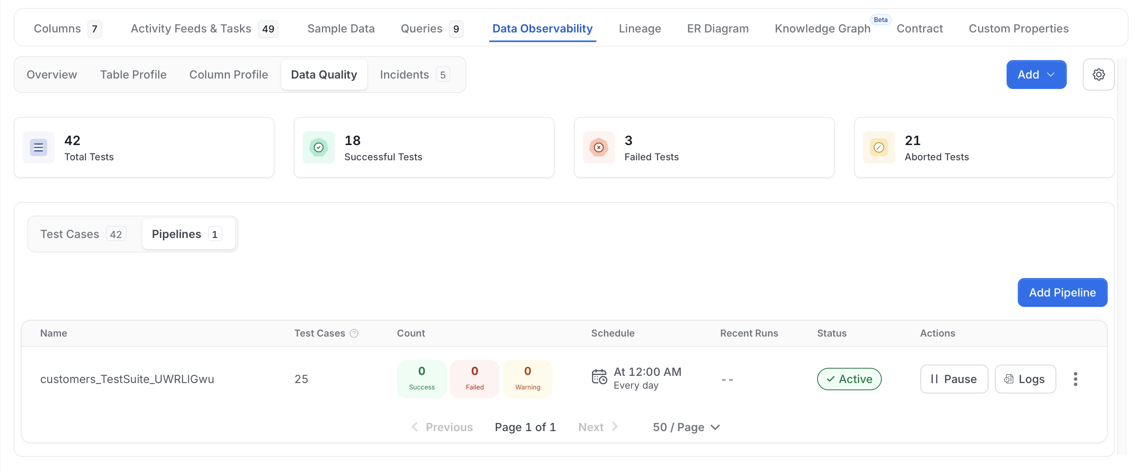
Task: Open the Add dropdown button
Action: tap(1036, 75)
